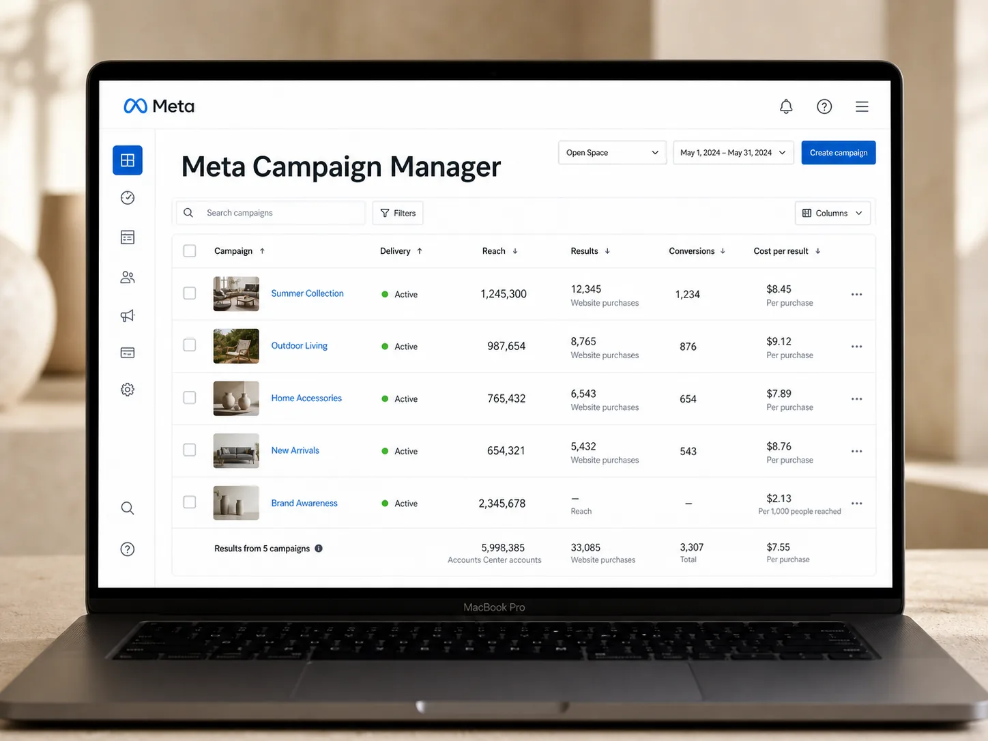Click the Summer Collection thumbnail image
The height and width of the screenshot is (741, 988).
236,294
